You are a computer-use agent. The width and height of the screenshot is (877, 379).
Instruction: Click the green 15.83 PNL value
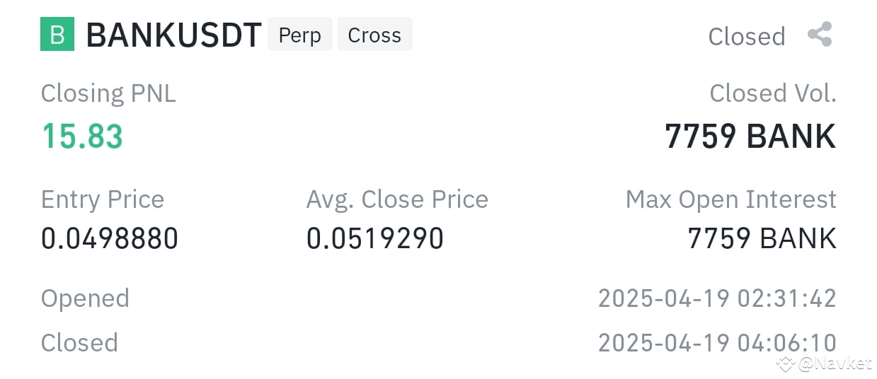(82, 136)
